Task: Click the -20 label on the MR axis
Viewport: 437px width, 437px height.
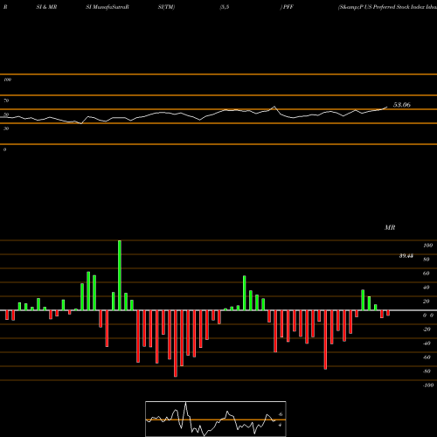Action: tap(427, 329)
